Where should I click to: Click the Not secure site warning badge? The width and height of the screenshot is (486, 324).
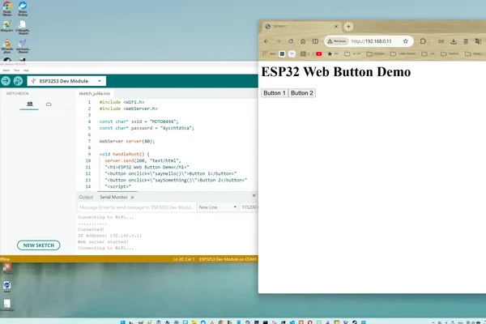[337, 41]
